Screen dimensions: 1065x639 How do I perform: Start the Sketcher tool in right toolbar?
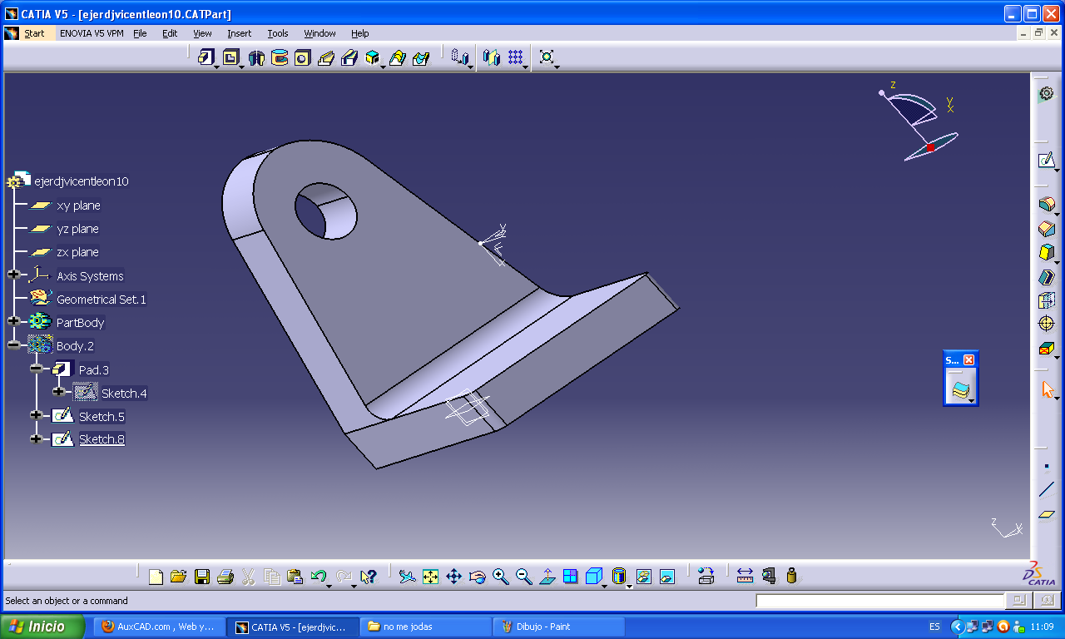pyautogui.click(x=1046, y=160)
